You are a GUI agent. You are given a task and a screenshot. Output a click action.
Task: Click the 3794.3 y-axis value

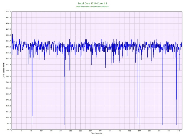8,47
